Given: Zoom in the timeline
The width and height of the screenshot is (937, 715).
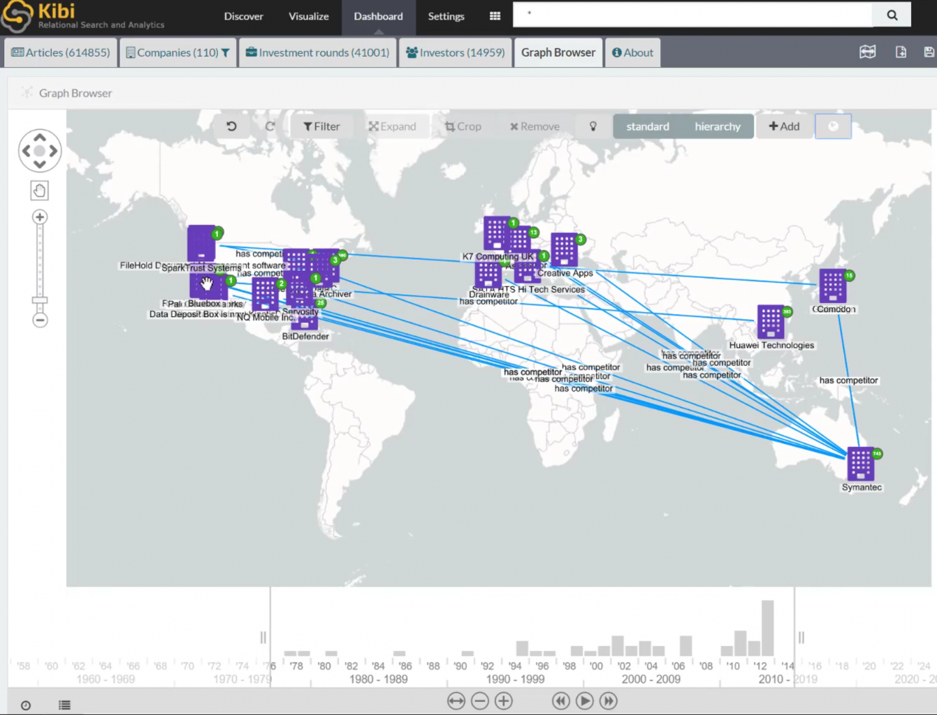Looking at the screenshot, I should tap(504, 701).
